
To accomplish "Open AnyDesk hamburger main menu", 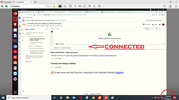I will [x=176, y=6].
